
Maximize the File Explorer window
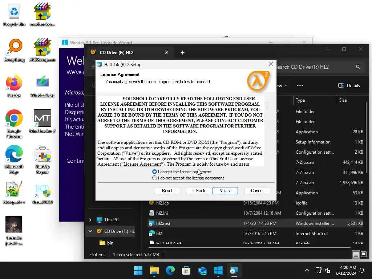click(344, 49)
